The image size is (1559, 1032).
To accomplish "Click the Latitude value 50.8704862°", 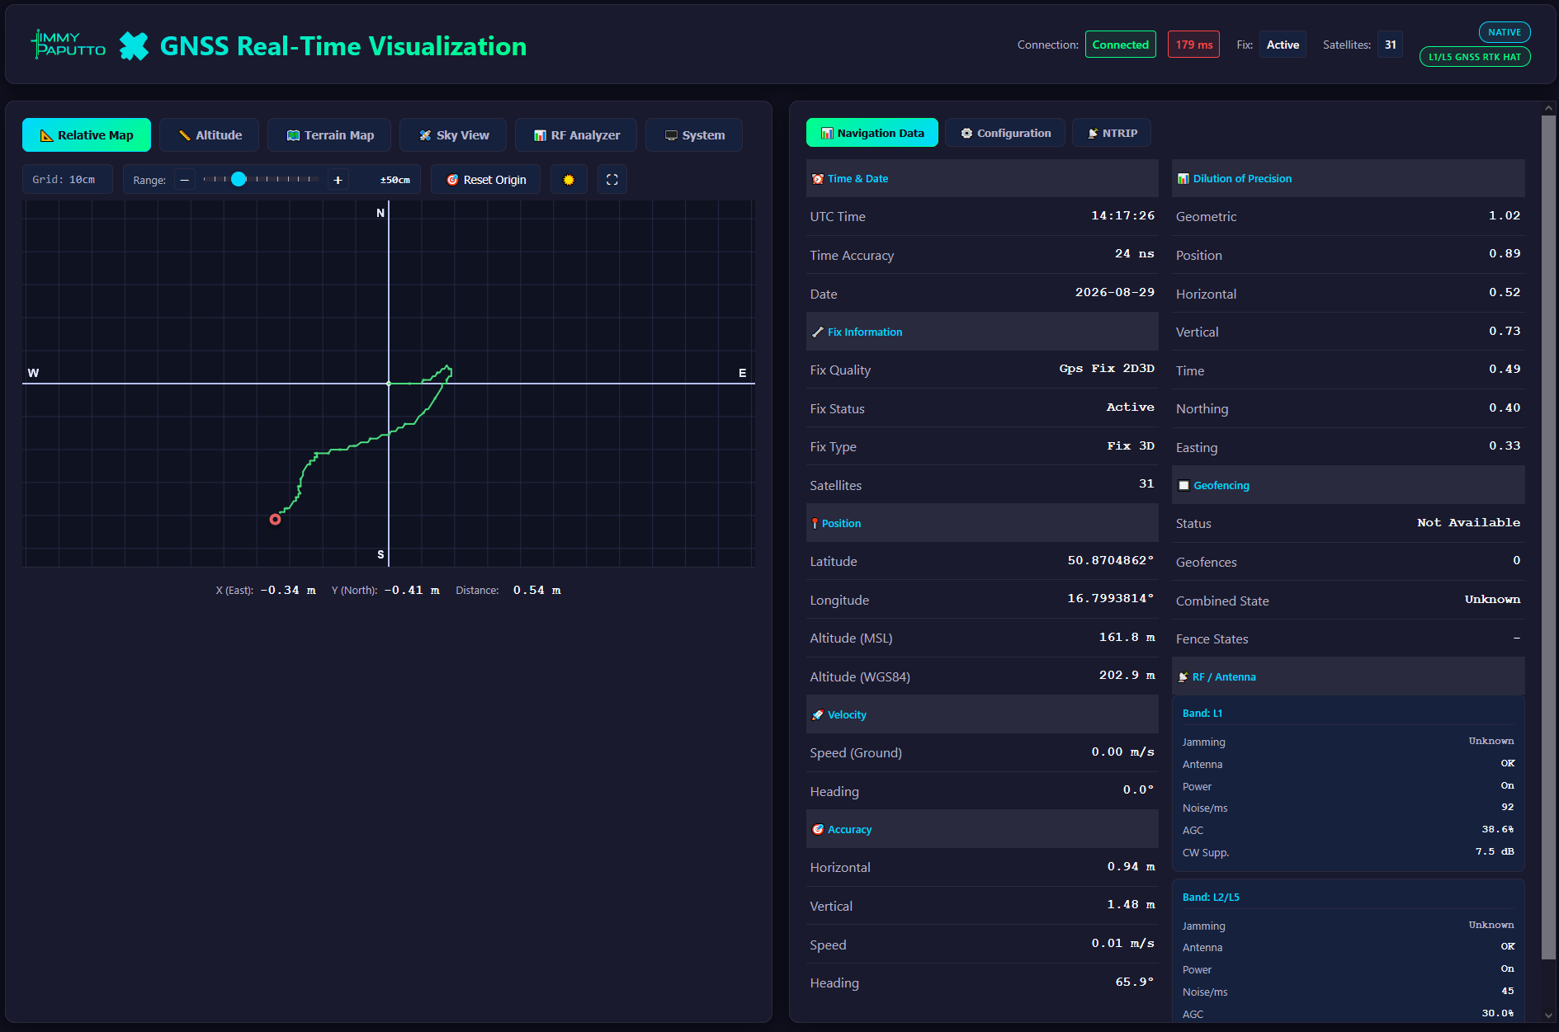I will [x=1111, y=561].
